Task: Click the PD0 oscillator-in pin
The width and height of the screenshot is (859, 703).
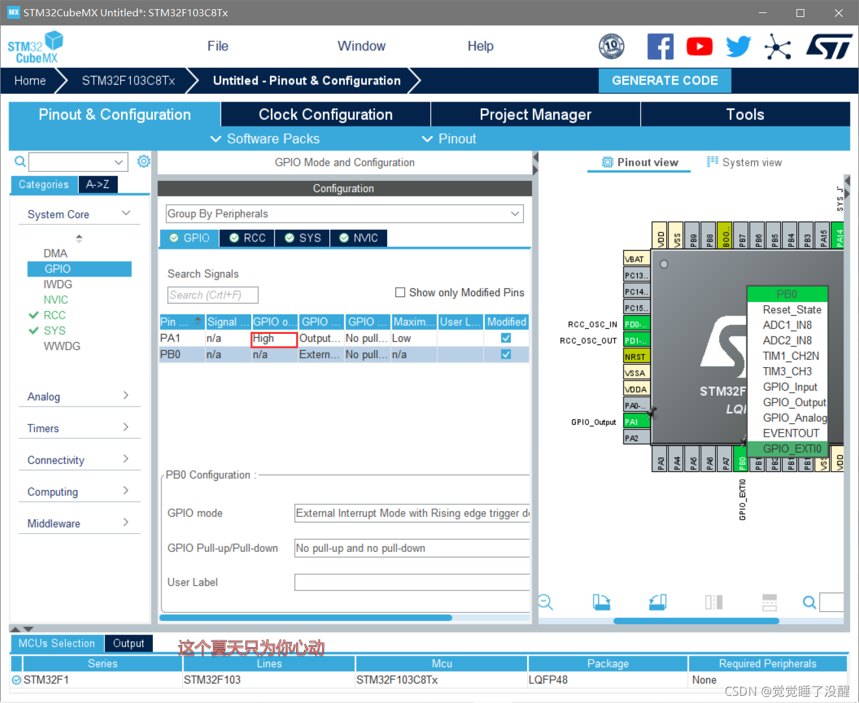Action: [x=636, y=324]
